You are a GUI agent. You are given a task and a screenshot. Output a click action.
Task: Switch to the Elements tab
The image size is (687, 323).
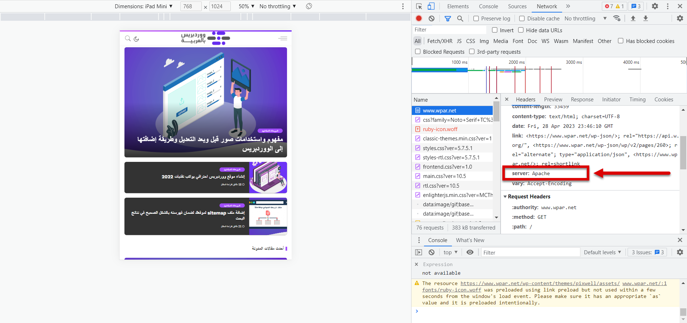[458, 6]
